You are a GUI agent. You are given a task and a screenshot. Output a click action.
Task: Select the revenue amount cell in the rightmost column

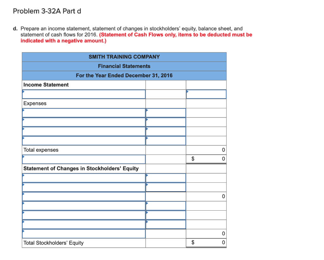click(206, 94)
